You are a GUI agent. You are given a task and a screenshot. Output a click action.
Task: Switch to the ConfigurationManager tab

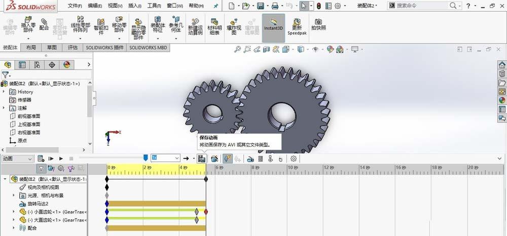37,65
